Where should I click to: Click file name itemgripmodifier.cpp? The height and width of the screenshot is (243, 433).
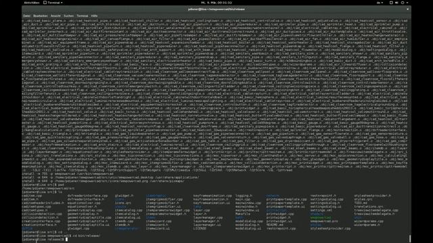(164, 199)
